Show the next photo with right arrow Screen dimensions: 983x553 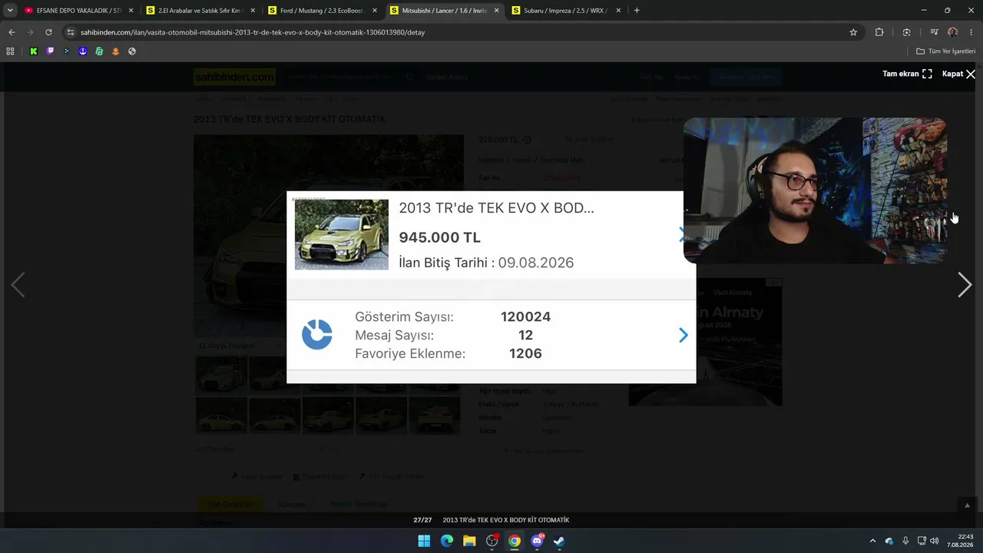tap(965, 285)
